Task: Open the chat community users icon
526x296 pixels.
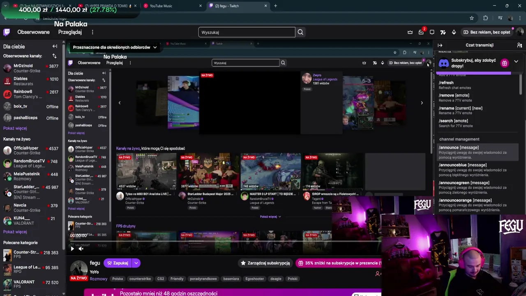Action: click(519, 45)
